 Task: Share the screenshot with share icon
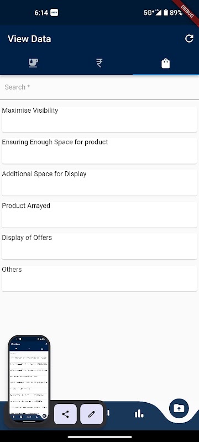pyautogui.click(x=65, y=414)
